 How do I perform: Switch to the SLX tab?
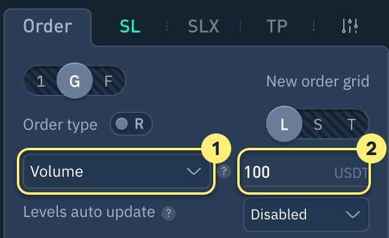click(x=204, y=26)
